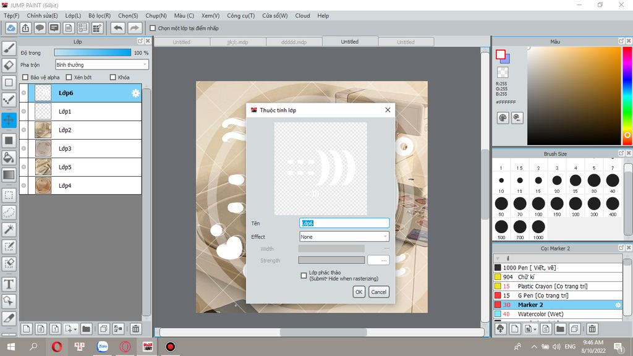Viewport: 633px width, 356px height.
Task: Click the rainbow hue bar
Action: coord(627,96)
